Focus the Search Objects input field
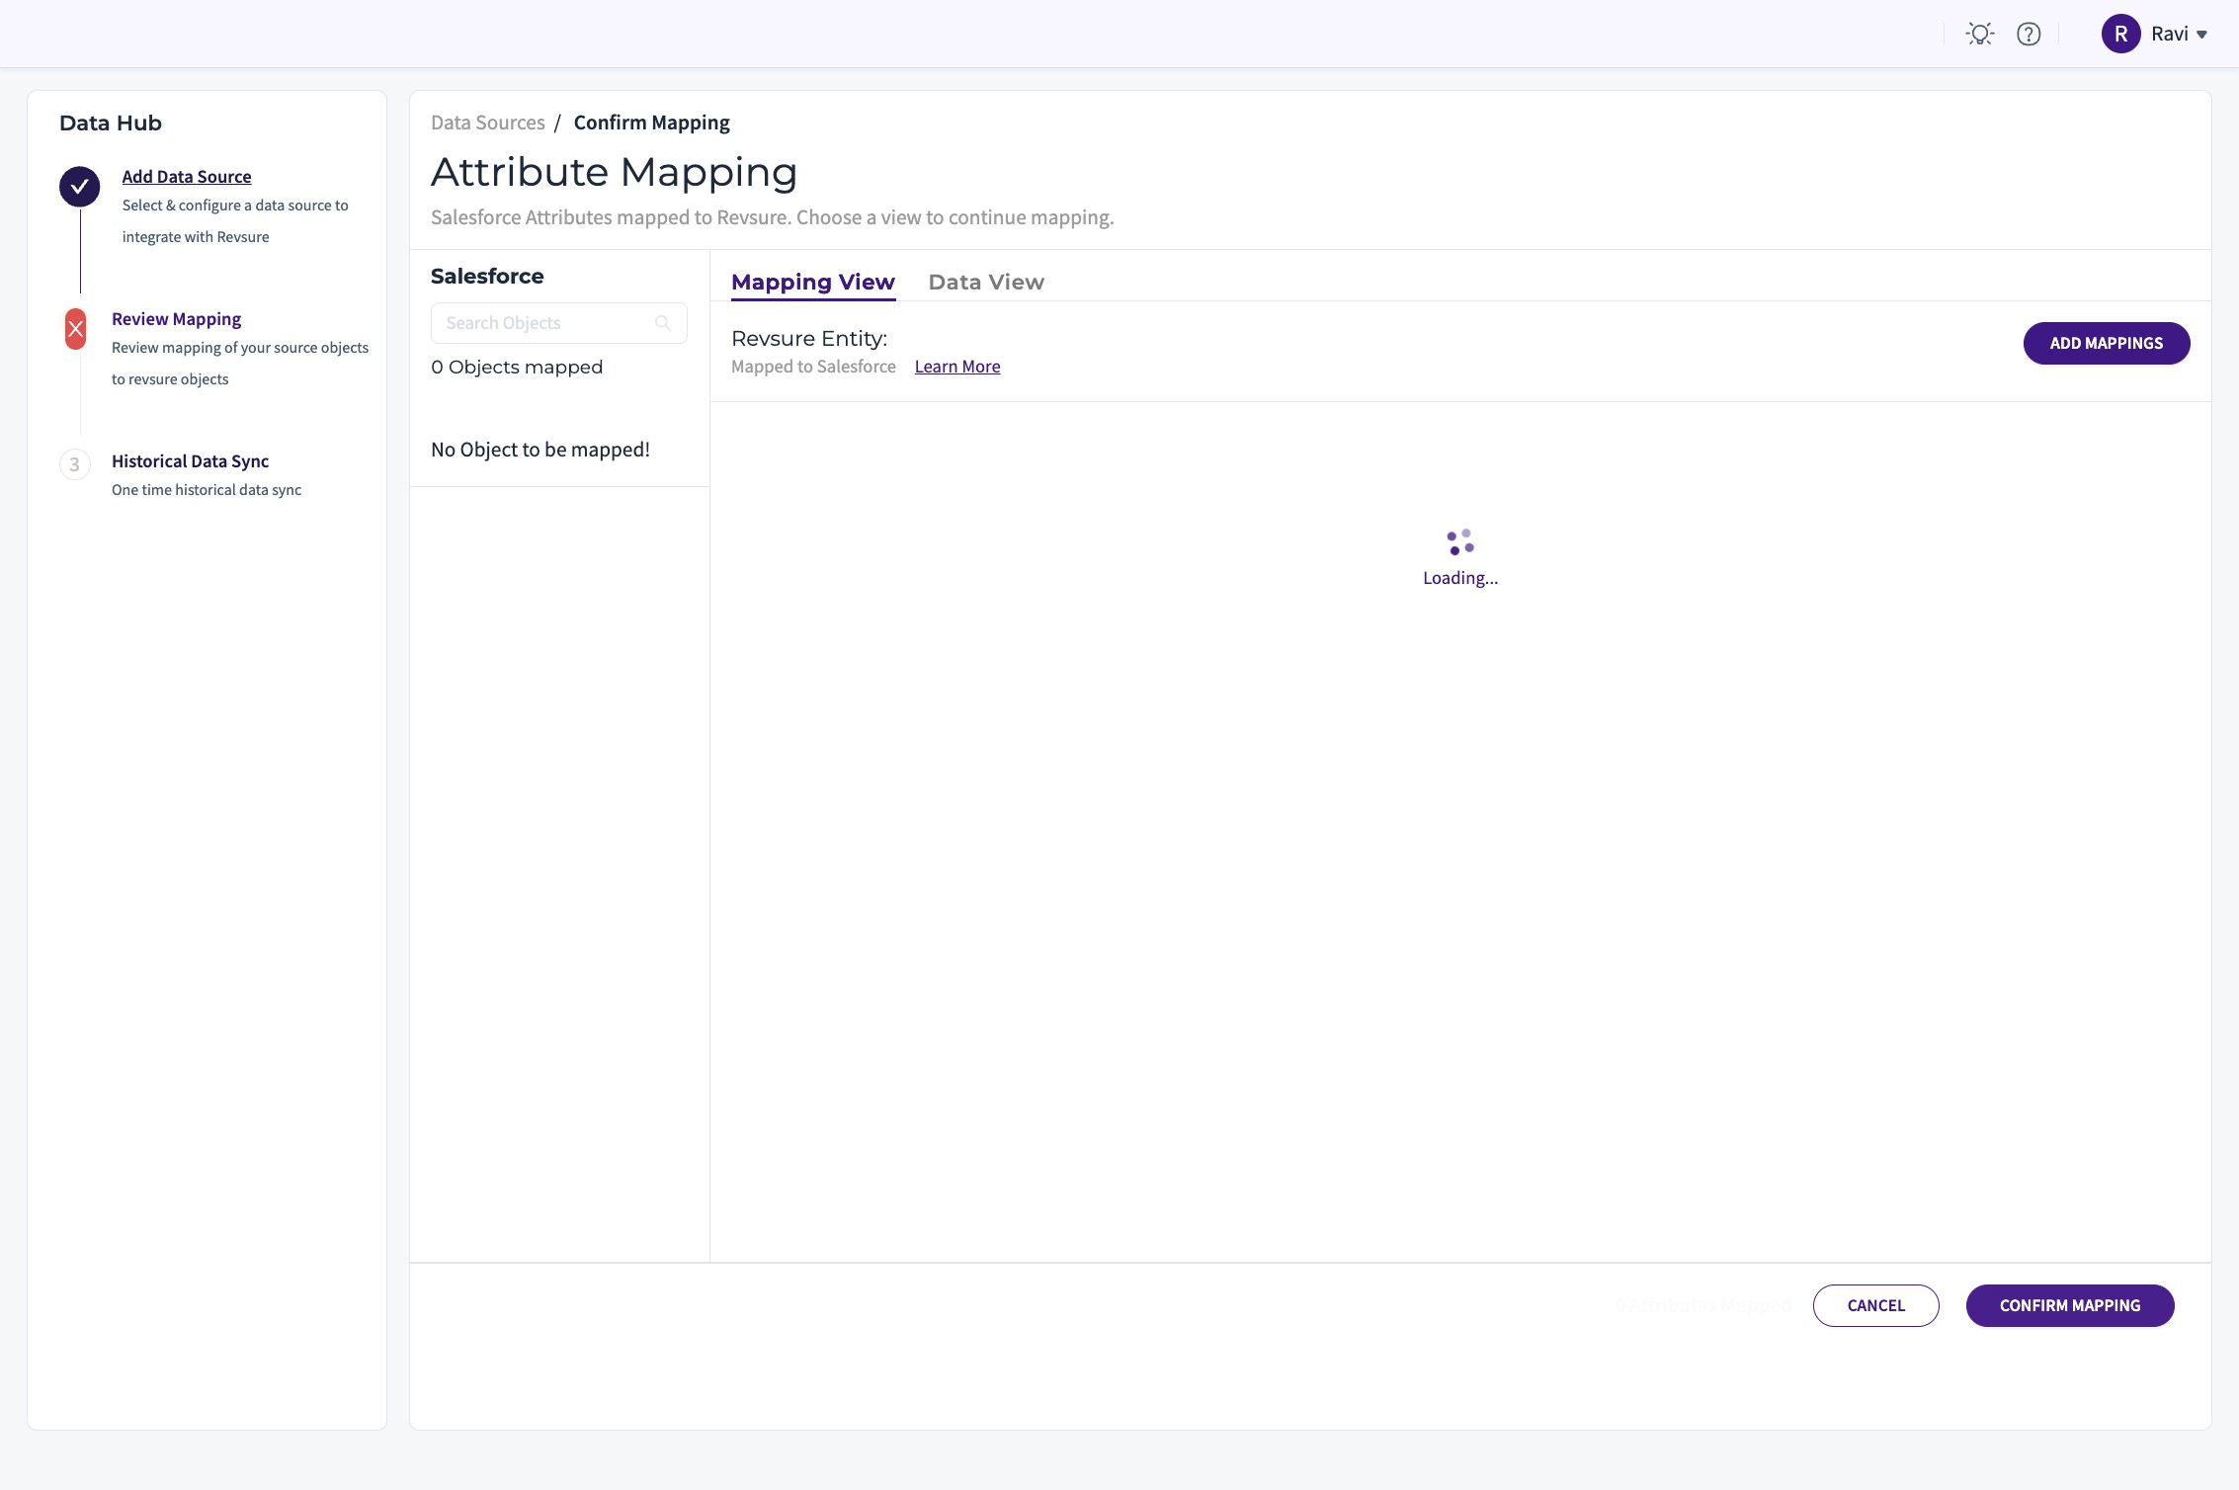Screen dimensions: 2239x1490 pos(543,323)
